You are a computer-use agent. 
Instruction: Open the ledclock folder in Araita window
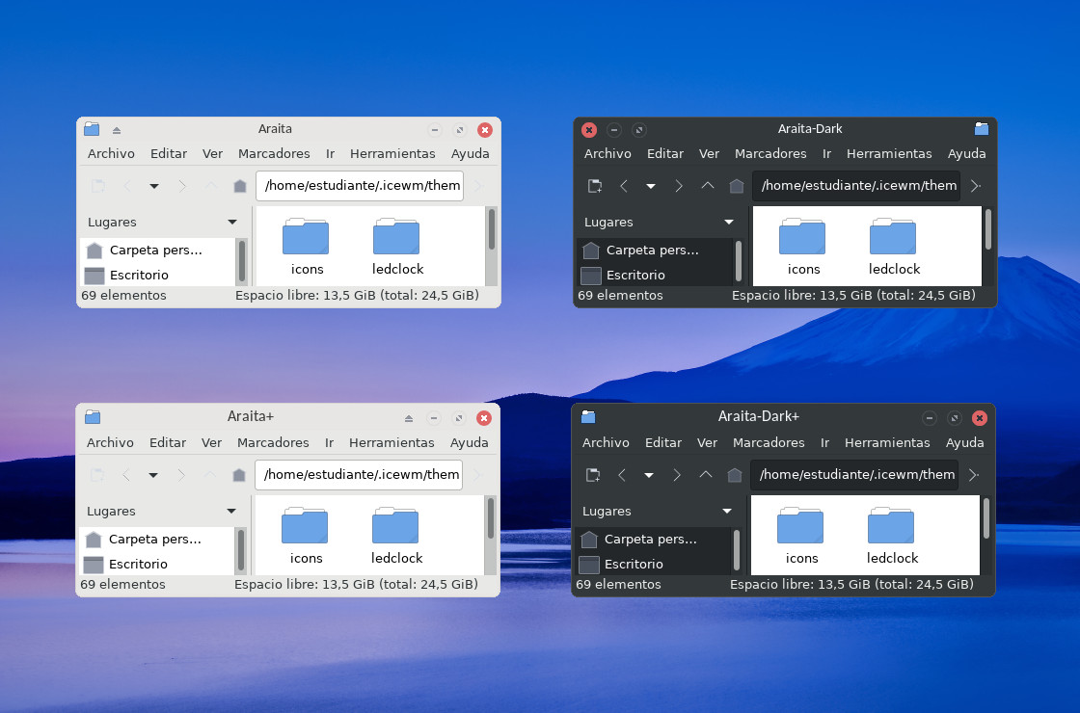(x=397, y=247)
